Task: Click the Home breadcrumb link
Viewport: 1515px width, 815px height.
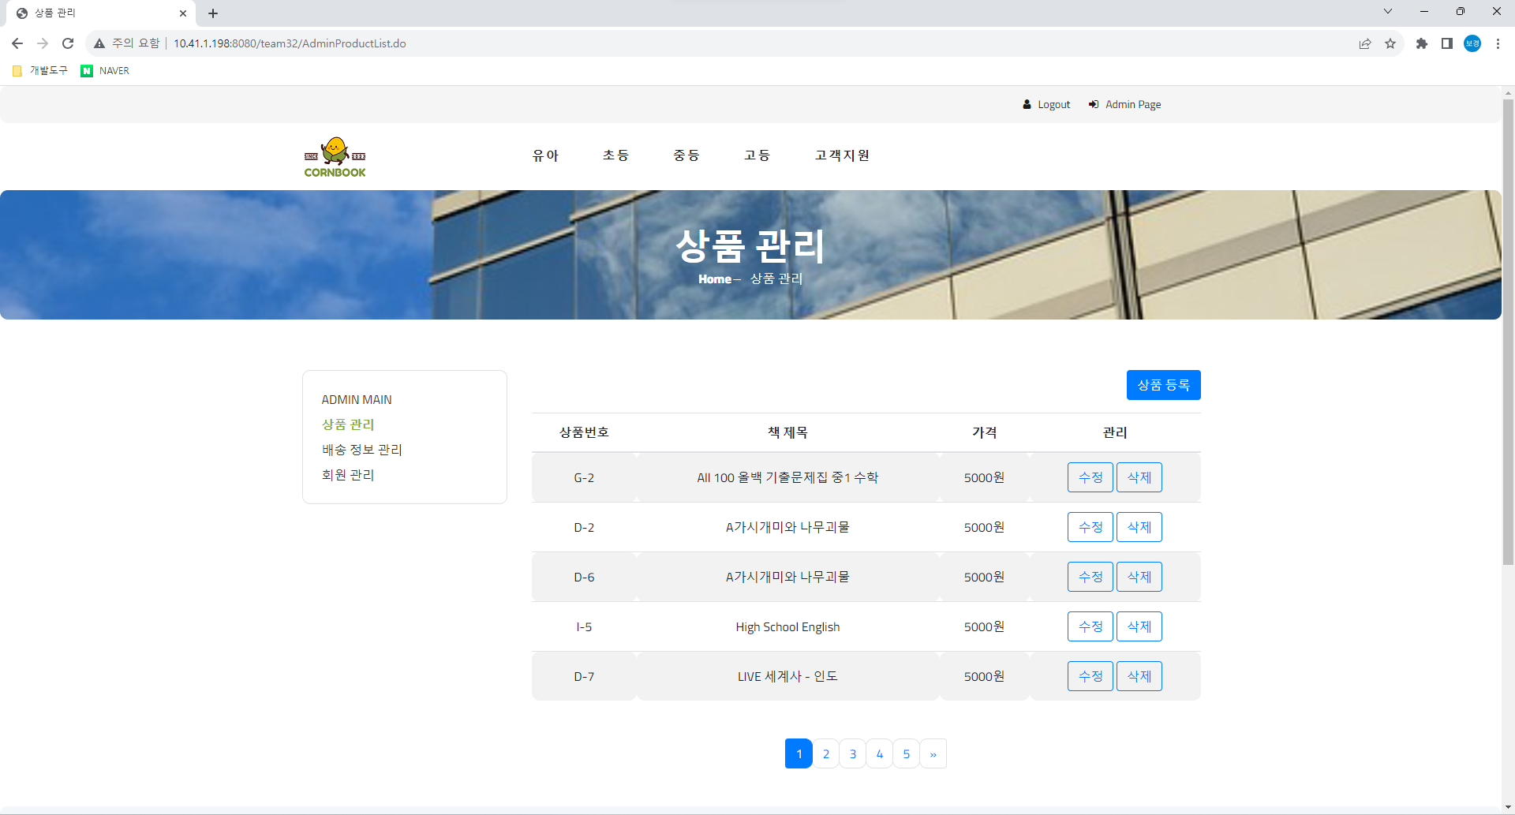Action: 715,279
